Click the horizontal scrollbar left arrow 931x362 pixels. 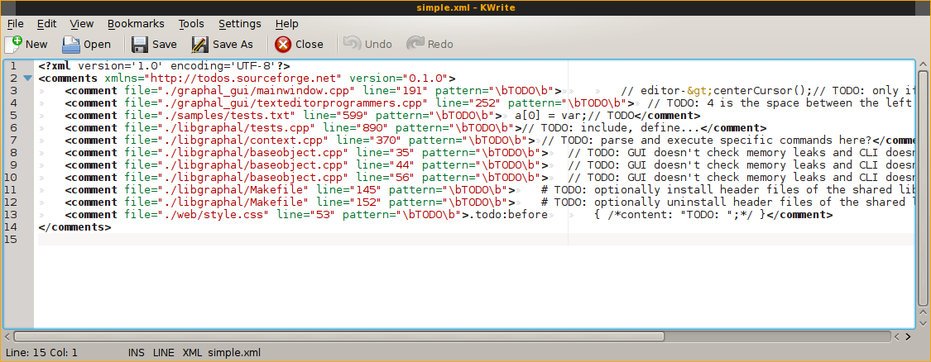tap(7, 336)
